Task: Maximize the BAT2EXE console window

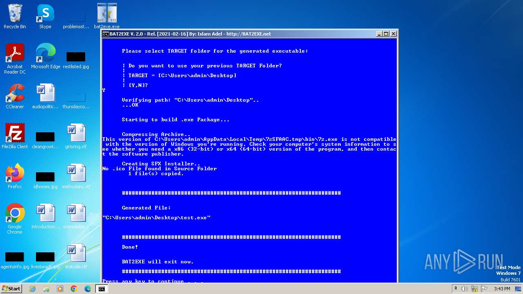Action: pyautogui.click(x=386, y=34)
